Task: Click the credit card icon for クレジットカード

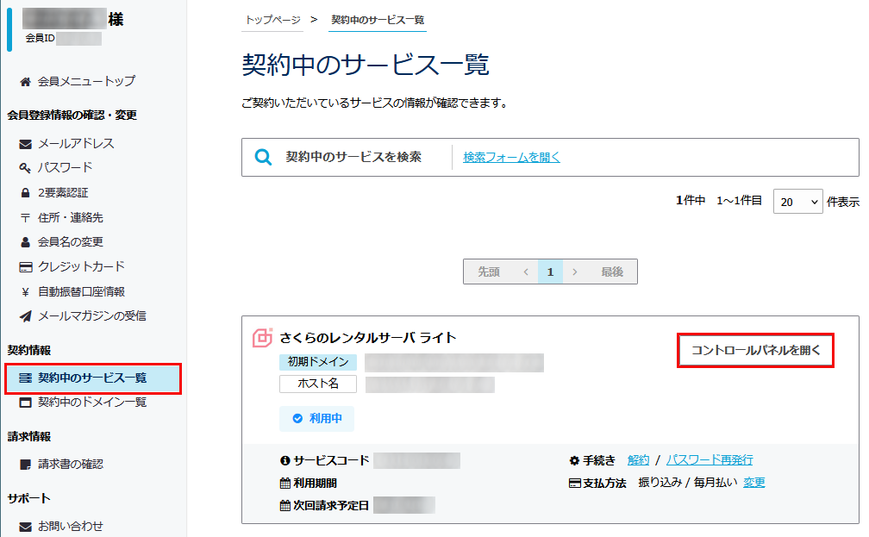Action: pyautogui.click(x=25, y=267)
